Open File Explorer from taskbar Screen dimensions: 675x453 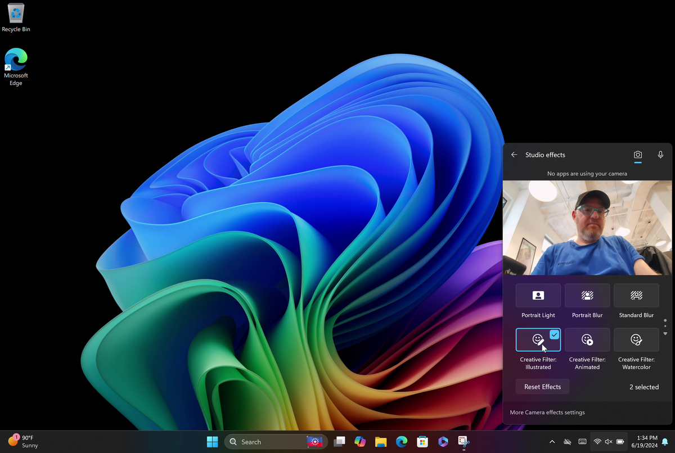click(381, 442)
